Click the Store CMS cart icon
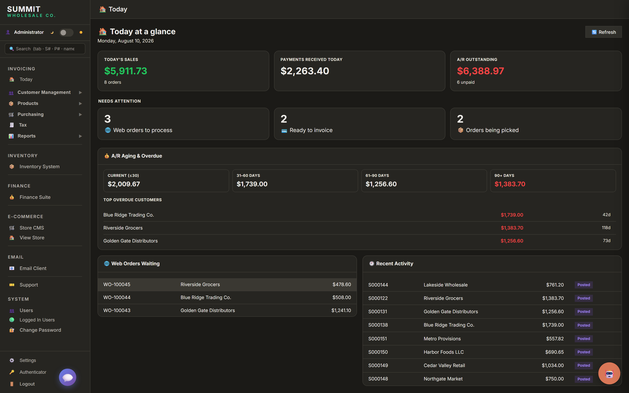Screen dimensions: 629x393 [x=12, y=228]
